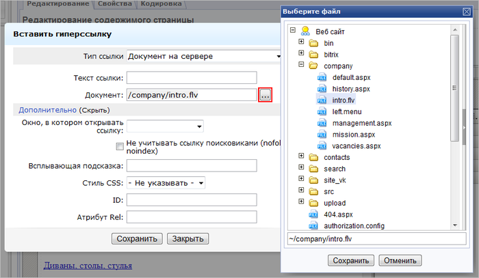The image size is (479, 278).
Task: Click the bitrix folder icon
Action: [x=313, y=55]
